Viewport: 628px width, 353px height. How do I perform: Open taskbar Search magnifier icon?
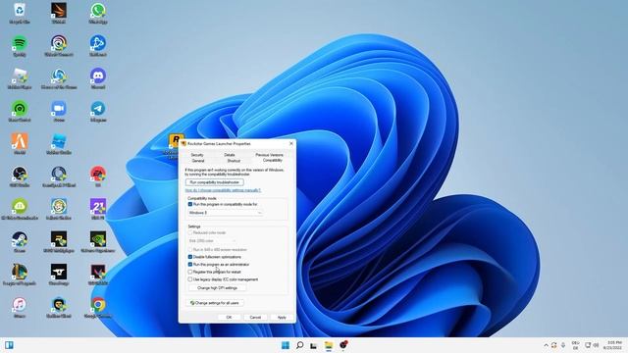[299, 345]
